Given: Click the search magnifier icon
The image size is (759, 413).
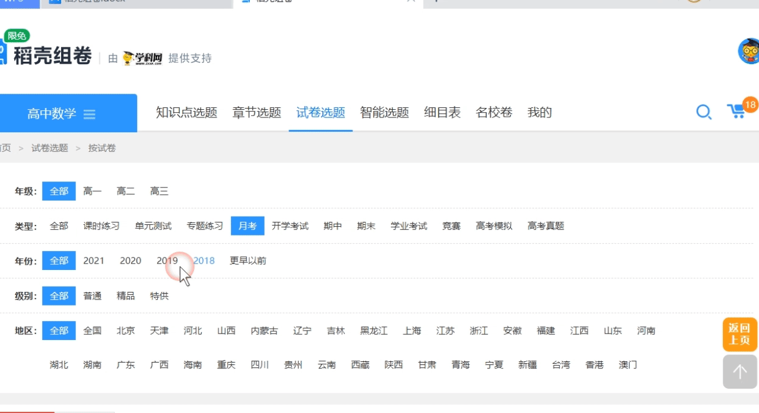Looking at the screenshot, I should click(703, 112).
